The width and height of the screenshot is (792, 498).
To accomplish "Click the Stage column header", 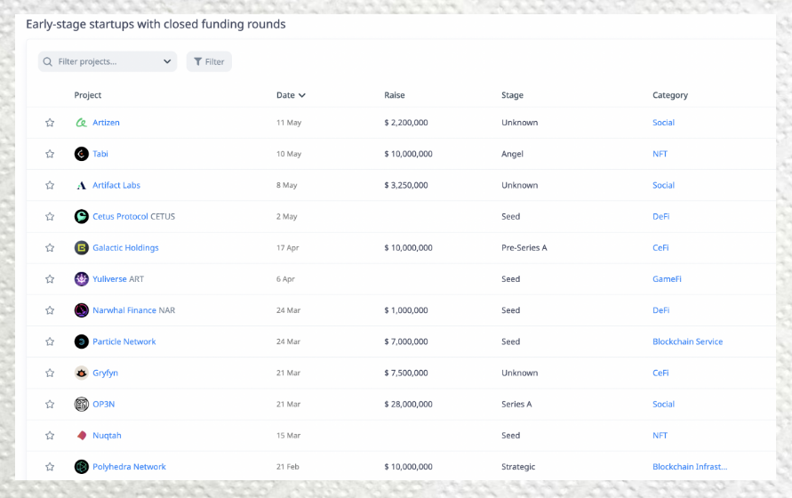I will 512,95.
